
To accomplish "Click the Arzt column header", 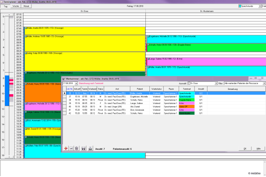I will [117, 89].
